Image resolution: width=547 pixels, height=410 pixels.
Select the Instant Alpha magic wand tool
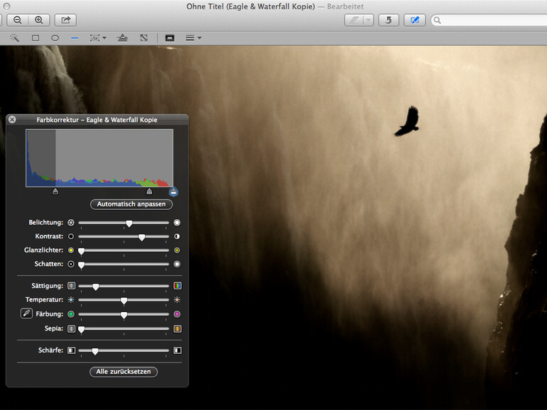[x=14, y=38]
